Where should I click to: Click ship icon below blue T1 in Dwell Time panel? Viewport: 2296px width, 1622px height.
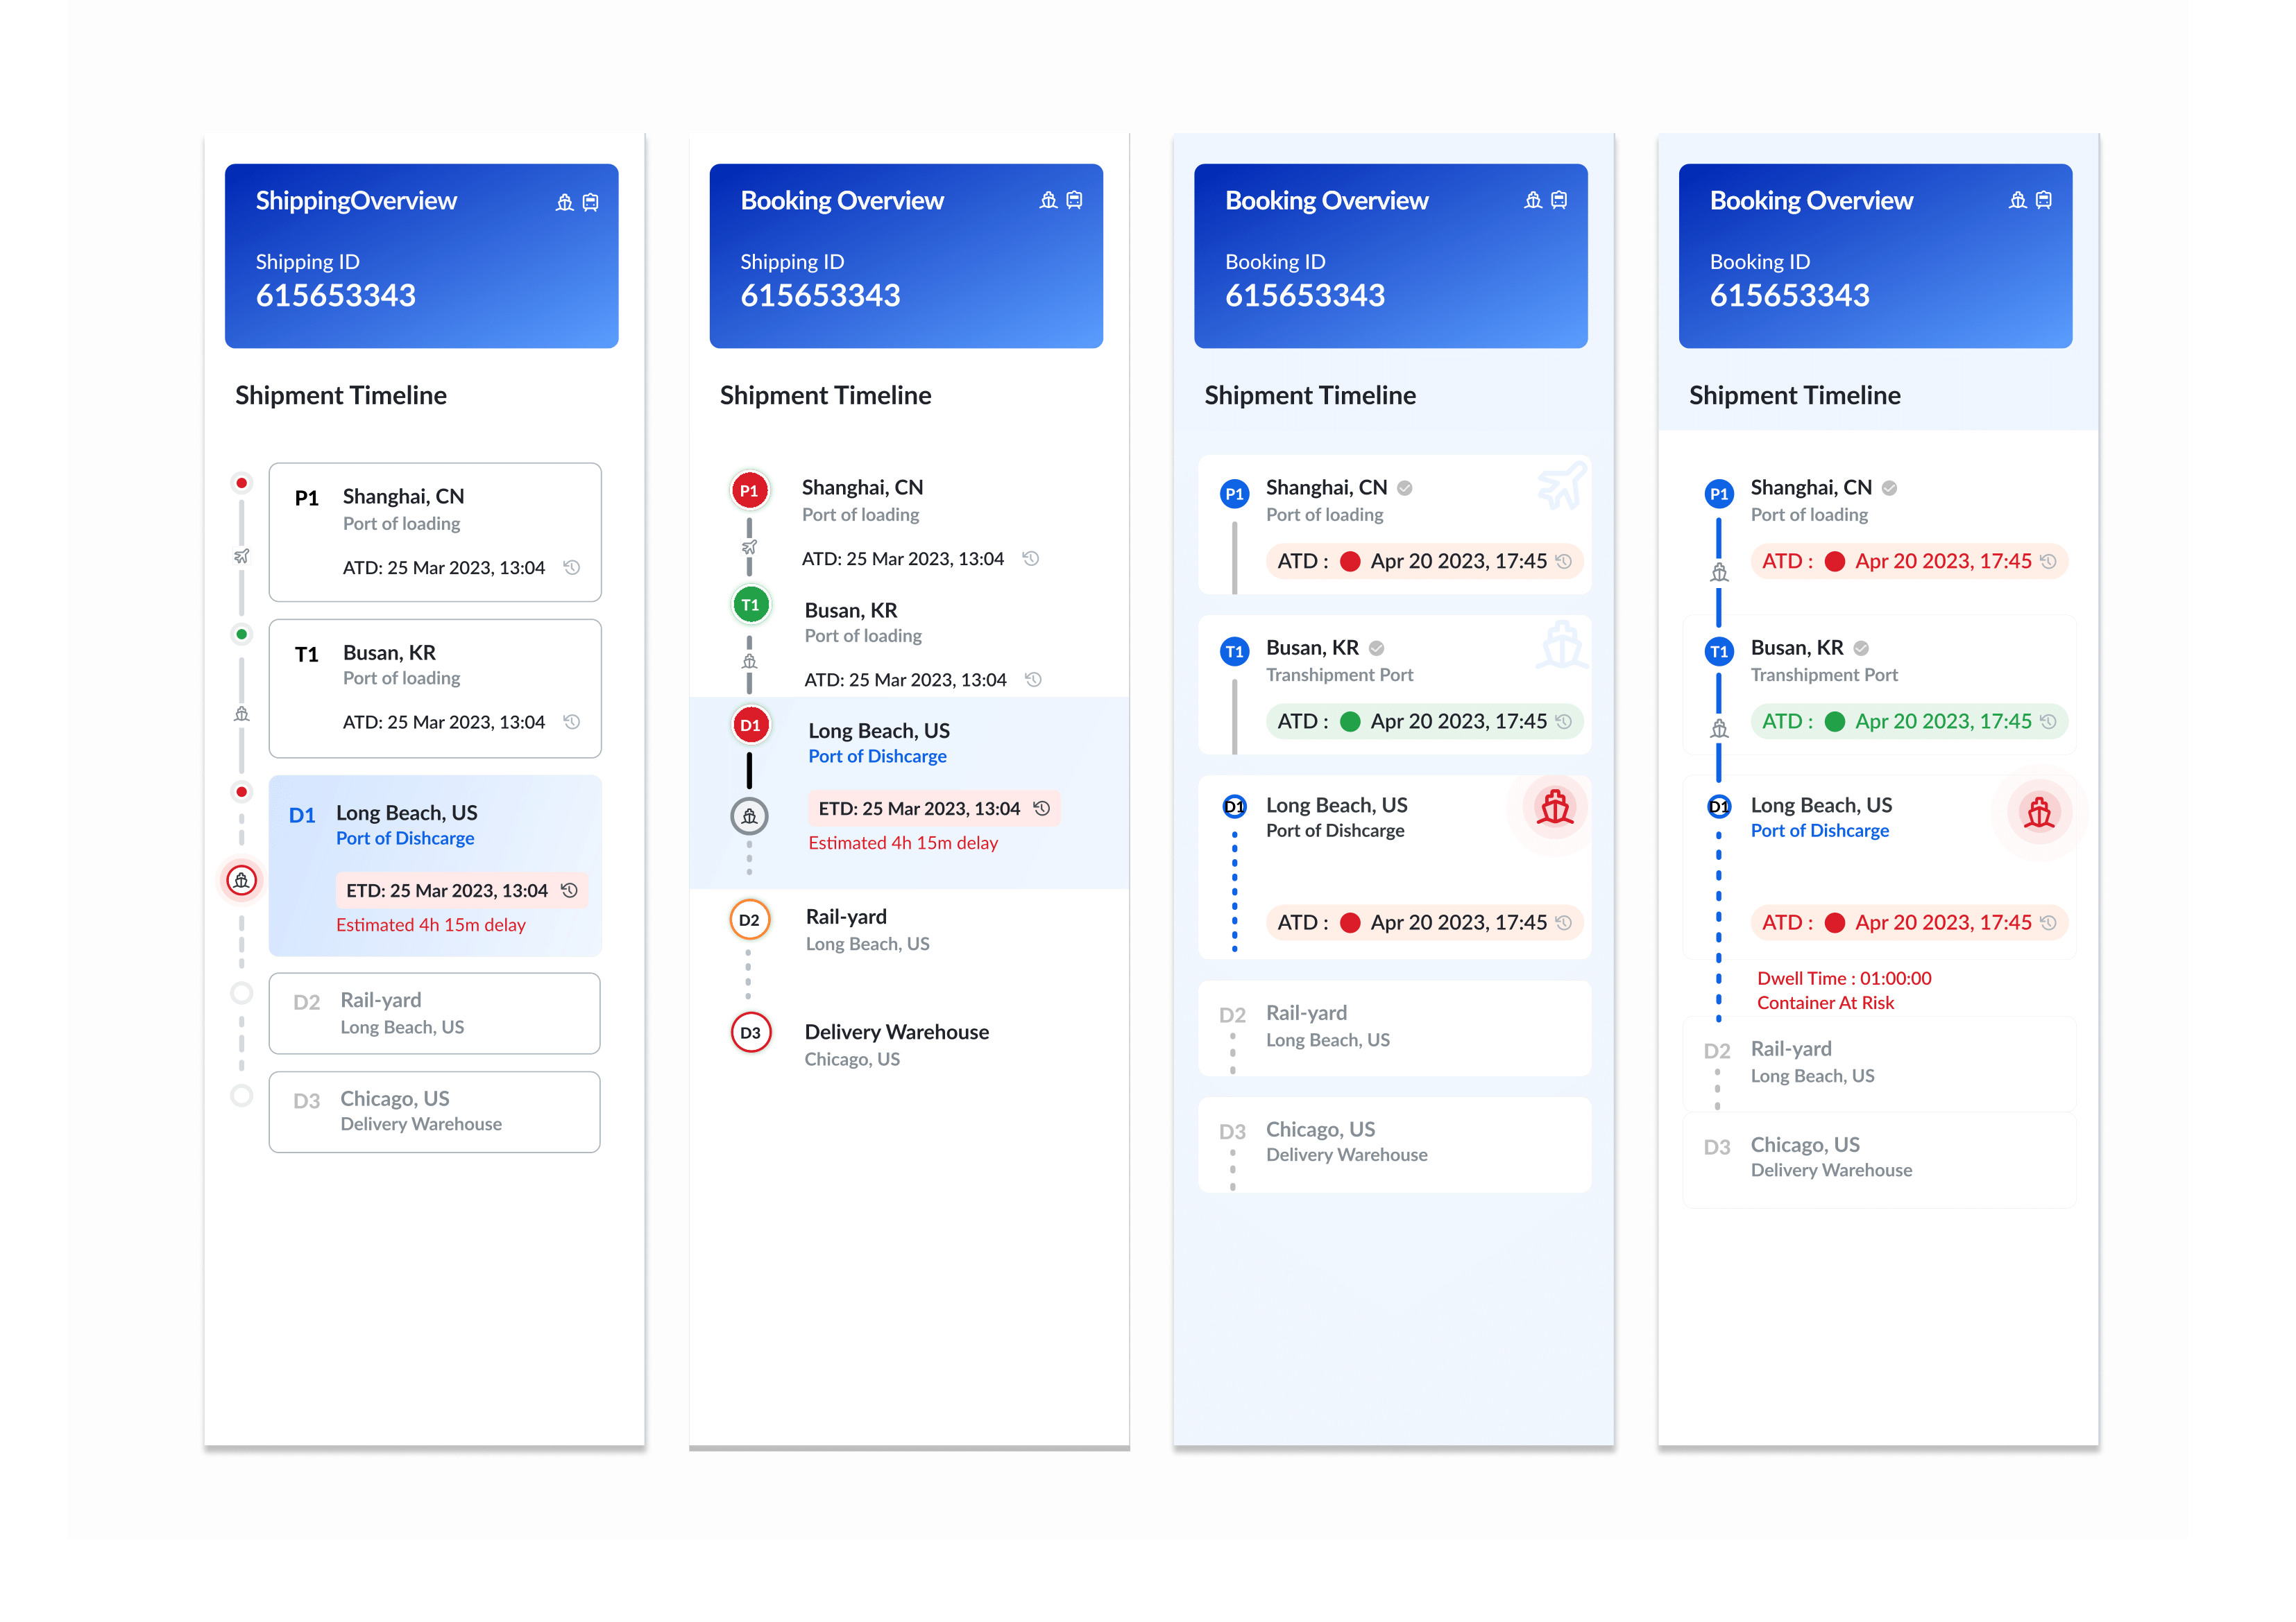[1719, 729]
